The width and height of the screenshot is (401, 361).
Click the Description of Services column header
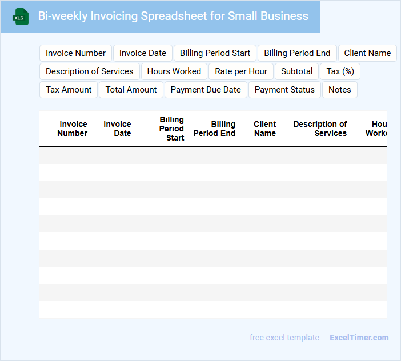click(320, 129)
